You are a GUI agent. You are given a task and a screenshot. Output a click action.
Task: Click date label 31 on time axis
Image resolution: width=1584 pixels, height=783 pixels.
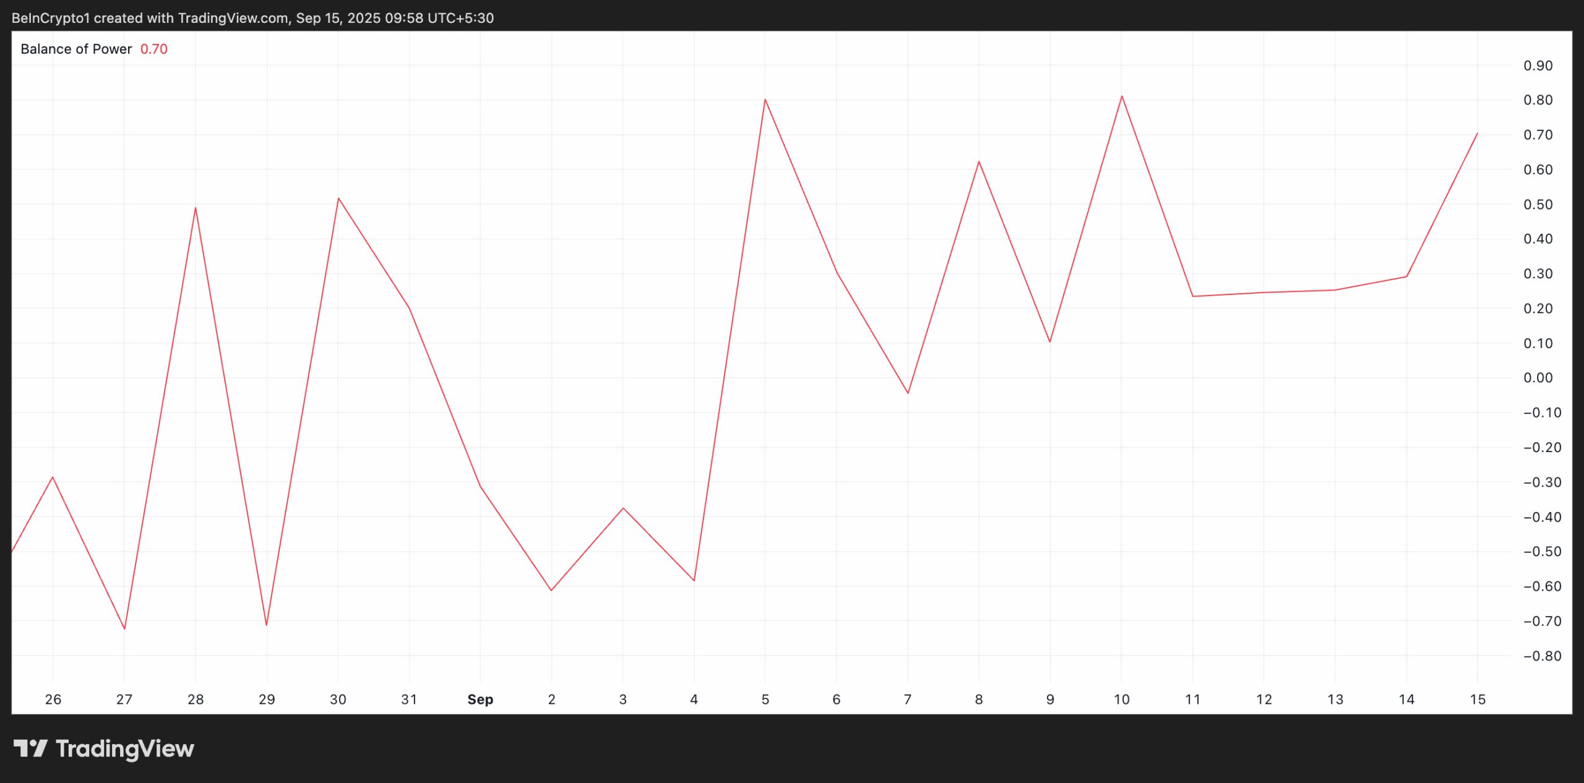pyautogui.click(x=409, y=700)
